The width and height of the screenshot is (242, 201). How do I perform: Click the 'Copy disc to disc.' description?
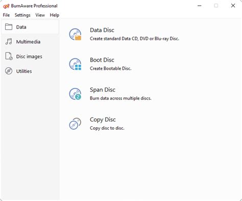click(x=107, y=128)
